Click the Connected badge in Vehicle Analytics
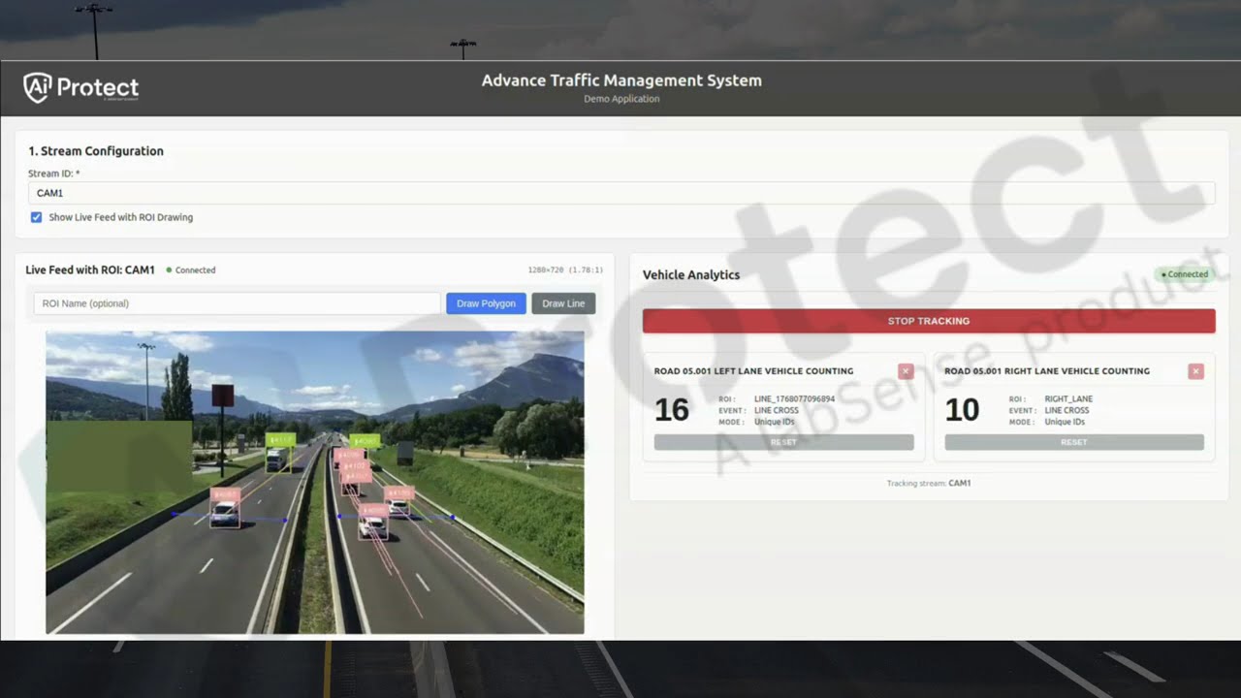Viewport: 1241px width, 698px height. click(1185, 274)
